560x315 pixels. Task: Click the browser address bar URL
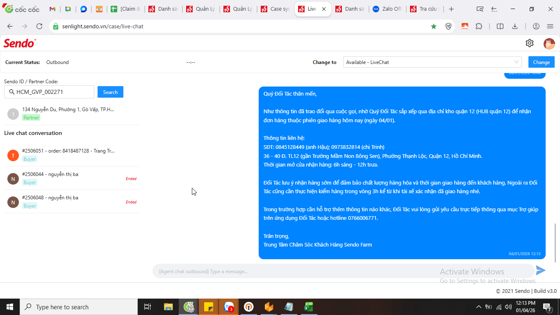point(103,26)
